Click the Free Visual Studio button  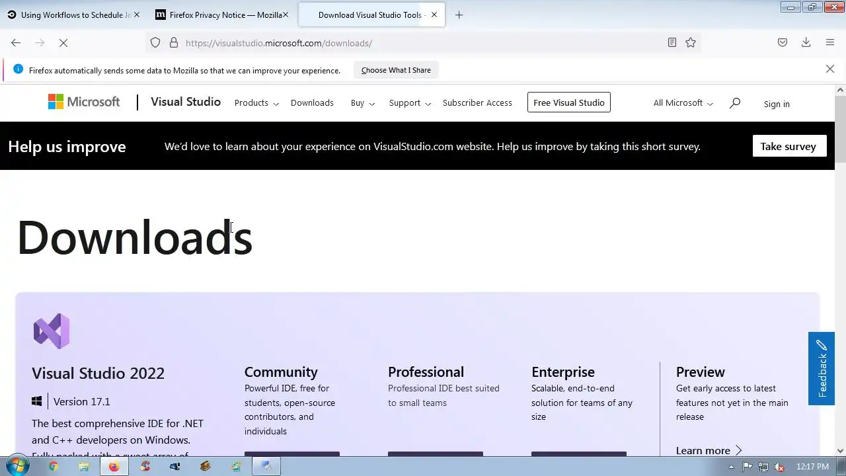point(569,102)
